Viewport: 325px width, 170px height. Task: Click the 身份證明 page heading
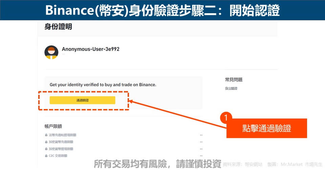pos(58,26)
